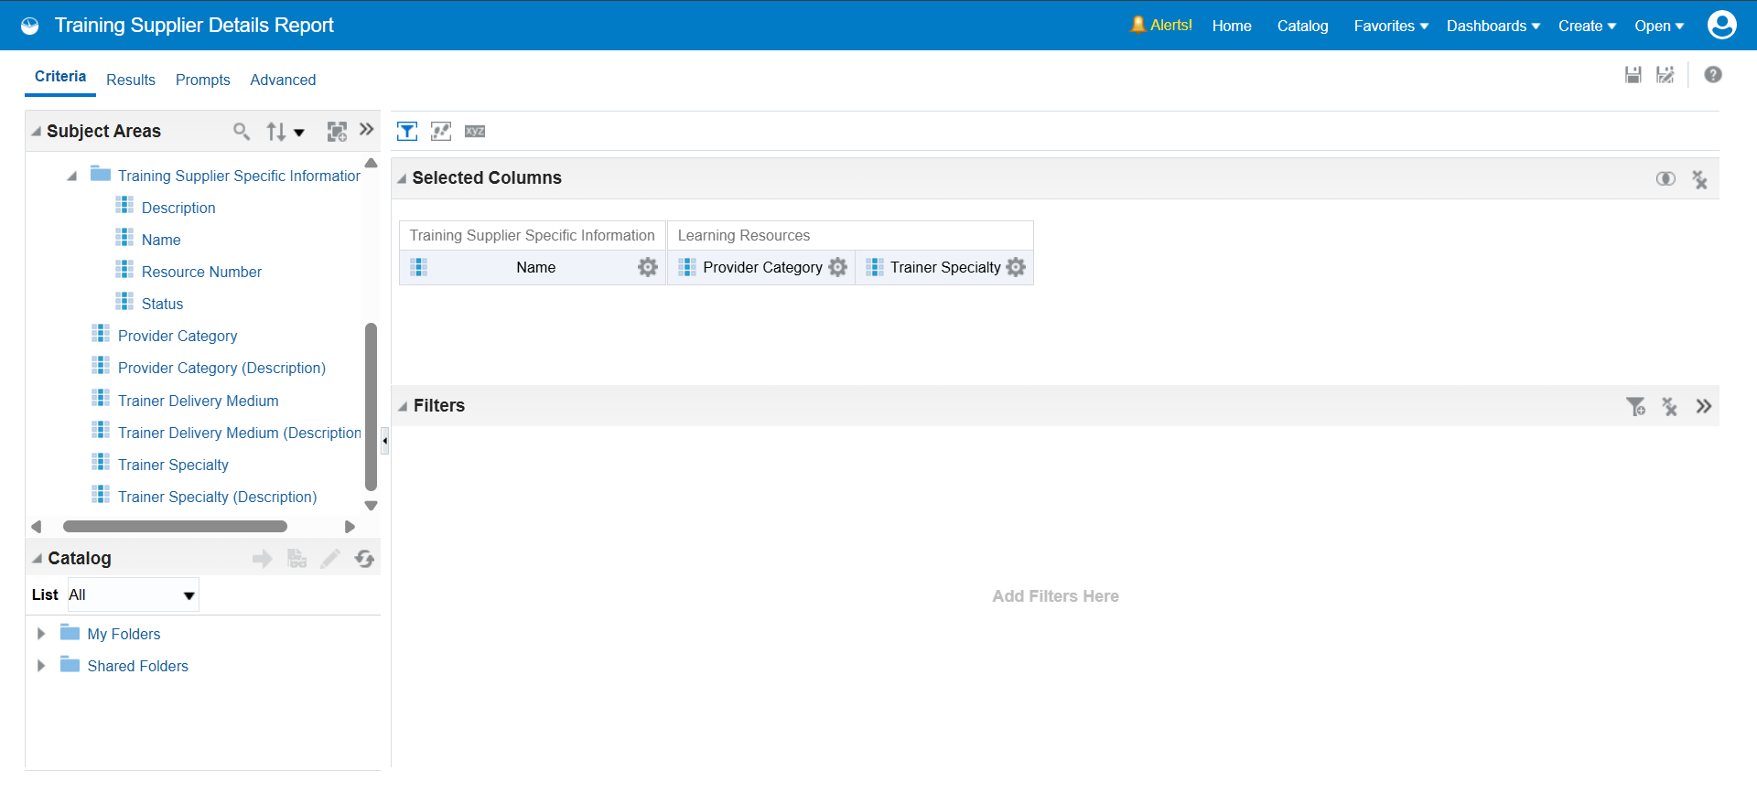Switch to the Results tab
The height and width of the screenshot is (803, 1757).
131,80
